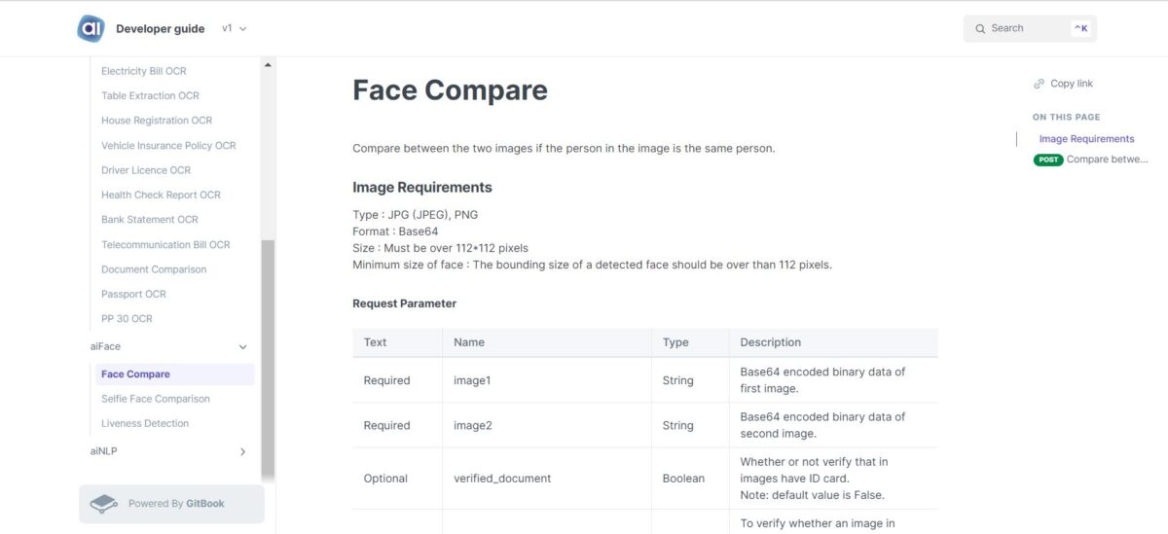Open Document Comparison page
The image size is (1168, 534).
[x=154, y=269]
